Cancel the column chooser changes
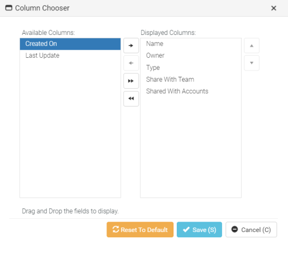This screenshot has height=256, width=288. tap(251, 230)
